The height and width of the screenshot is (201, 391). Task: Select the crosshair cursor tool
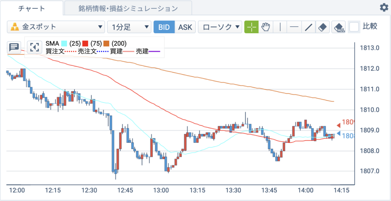tap(251, 27)
